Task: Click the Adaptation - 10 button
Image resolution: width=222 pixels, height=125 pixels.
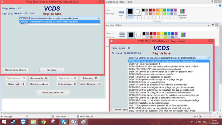Action: [90, 78]
